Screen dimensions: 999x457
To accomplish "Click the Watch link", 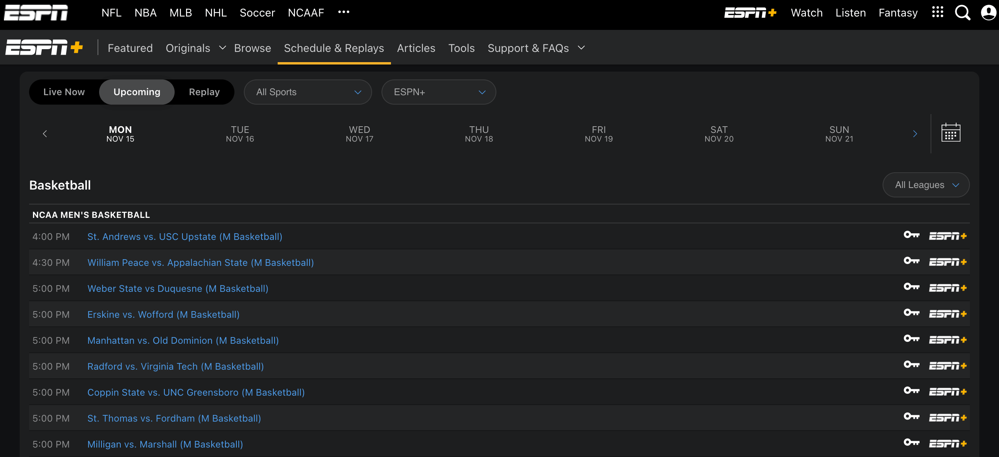I will (806, 12).
